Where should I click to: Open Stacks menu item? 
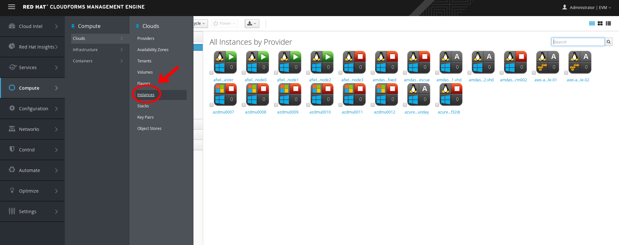[x=143, y=106]
